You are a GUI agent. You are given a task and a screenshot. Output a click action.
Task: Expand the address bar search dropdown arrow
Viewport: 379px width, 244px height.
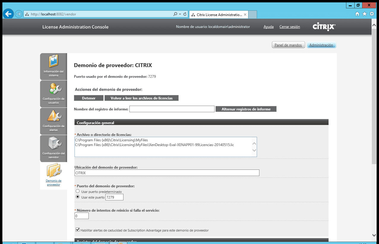coord(180,14)
